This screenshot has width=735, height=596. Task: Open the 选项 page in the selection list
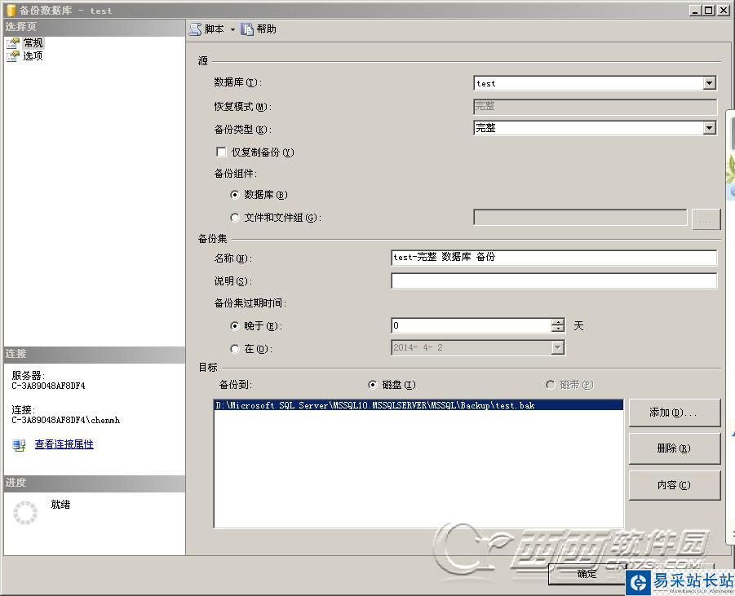click(x=33, y=56)
